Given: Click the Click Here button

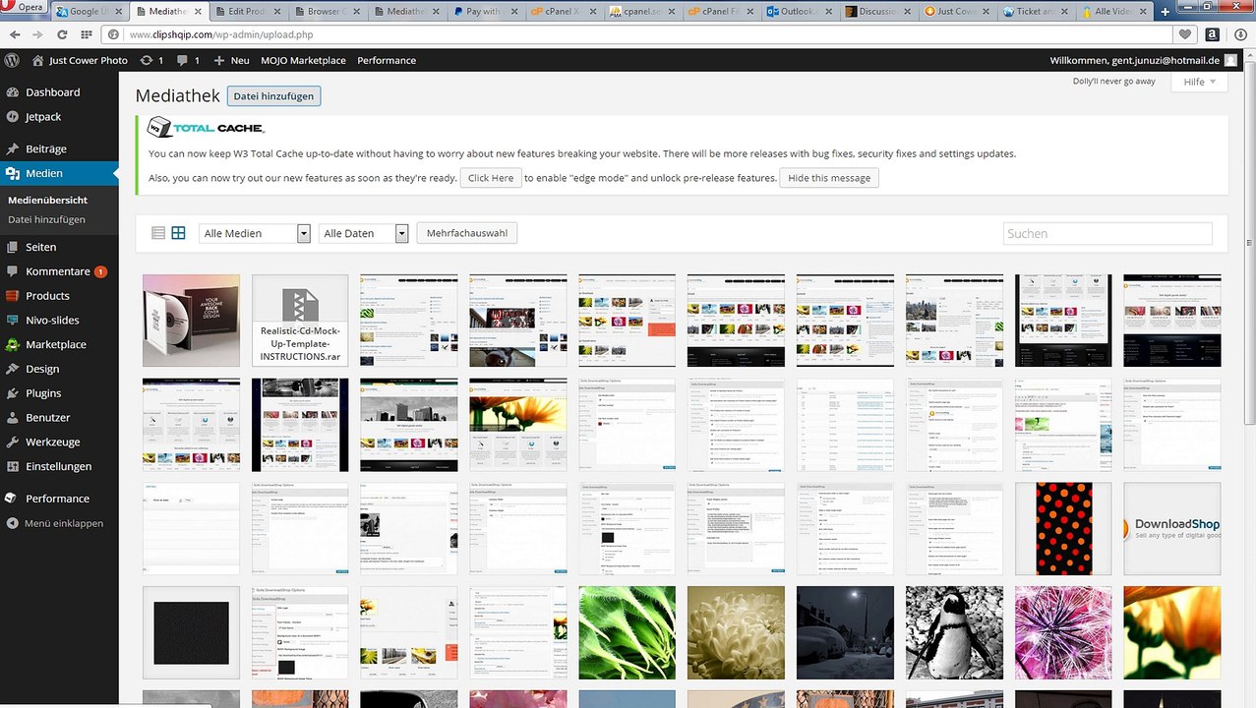Looking at the screenshot, I should click(x=490, y=178).
